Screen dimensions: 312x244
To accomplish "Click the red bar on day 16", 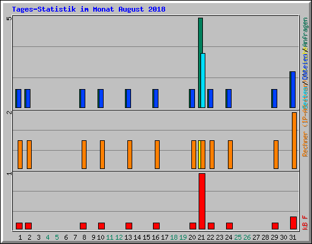I will pyautogui.click(x=156, y=226).
